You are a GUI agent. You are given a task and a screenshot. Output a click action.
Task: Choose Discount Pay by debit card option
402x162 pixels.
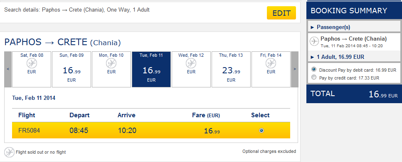(313, 70)
